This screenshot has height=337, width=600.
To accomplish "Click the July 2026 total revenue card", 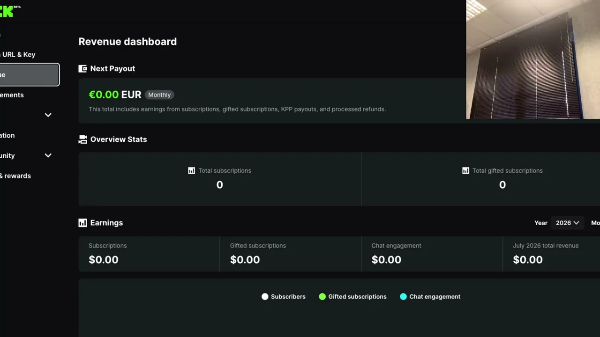I will [x=551, y=254].
